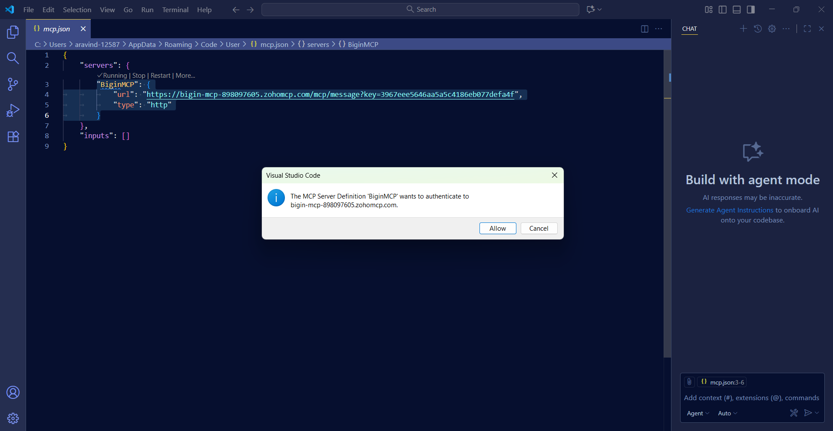Viewport: 833px width, 431px height.
Task: Open the Manage gear in activity bar
Action: tap(13, 418)
